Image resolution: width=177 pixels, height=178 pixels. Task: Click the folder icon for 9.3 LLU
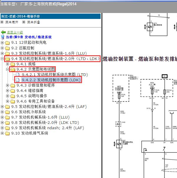pyautogui.click(x=7, y=54)
